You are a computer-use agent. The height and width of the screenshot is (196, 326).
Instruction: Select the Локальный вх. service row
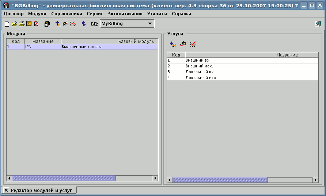tap(243, 72)
